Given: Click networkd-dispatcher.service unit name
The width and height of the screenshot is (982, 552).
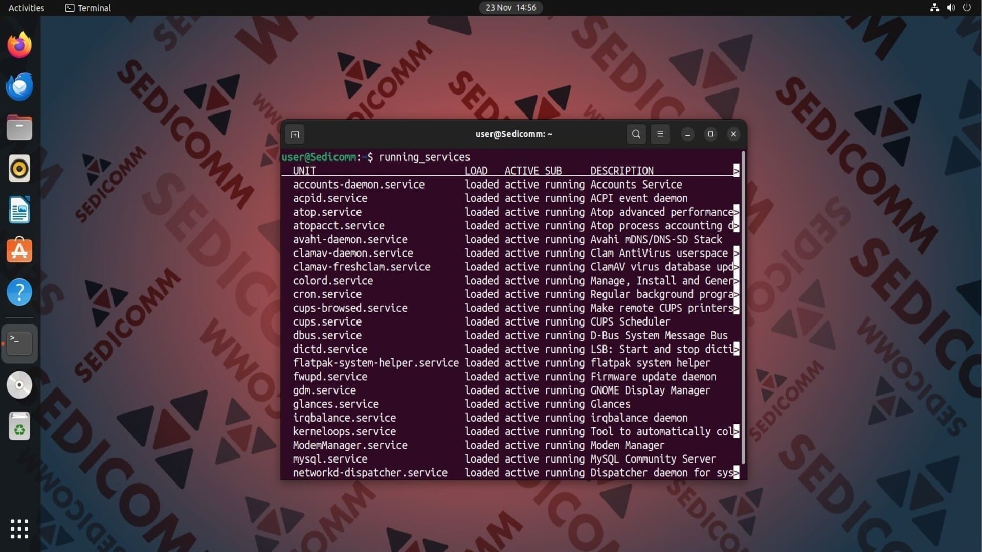Looking at the screenshot, I should click(370, 473).
